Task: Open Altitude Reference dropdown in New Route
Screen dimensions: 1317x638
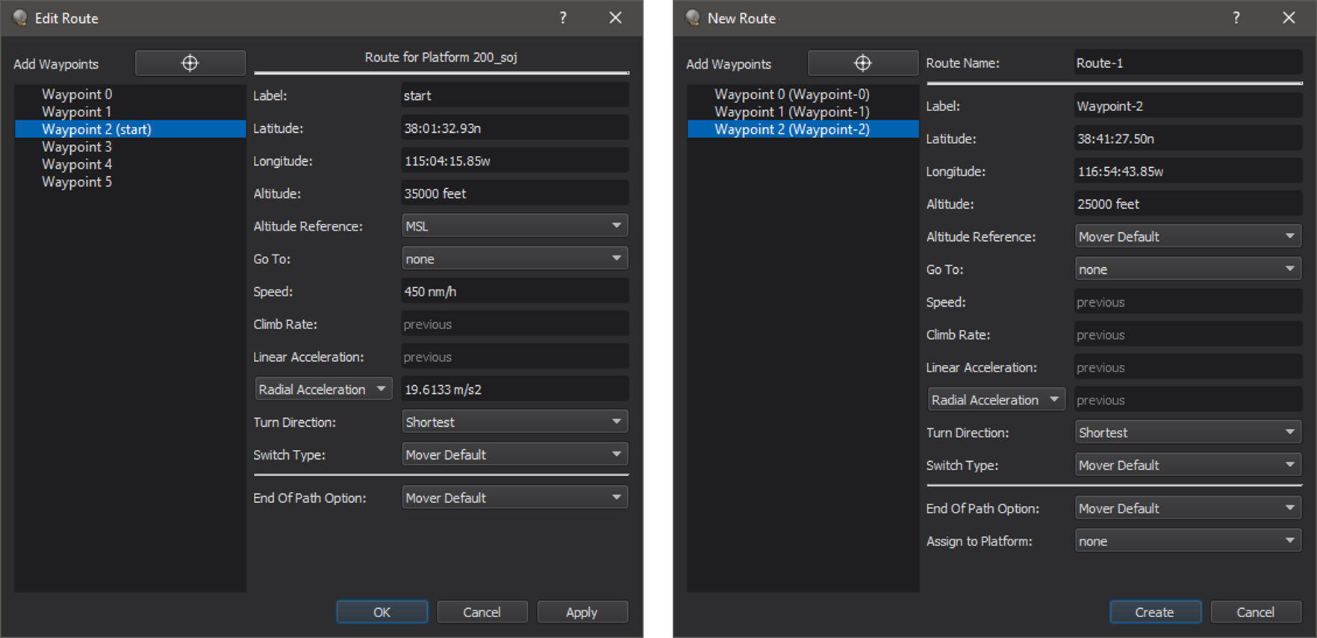Action: pyautogui.click(x=1188, y=237)
